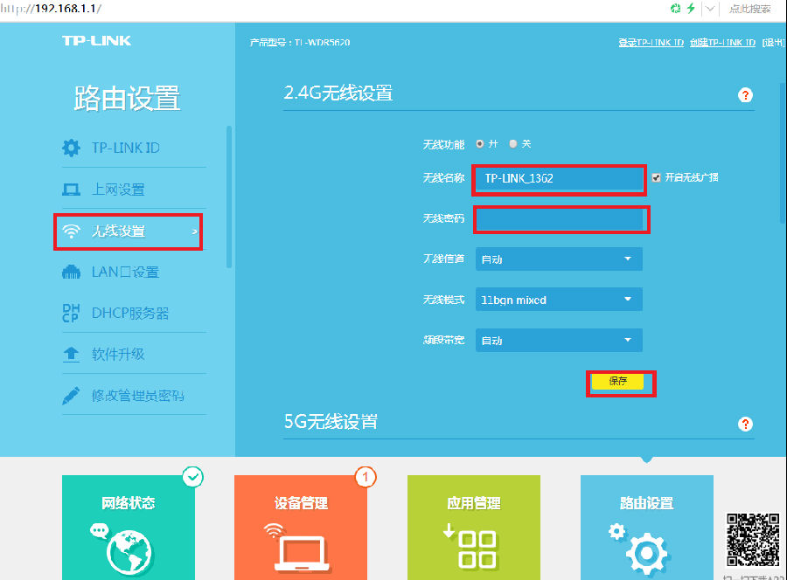Click the 5G无线设置 heading

[x=331, y=422]
